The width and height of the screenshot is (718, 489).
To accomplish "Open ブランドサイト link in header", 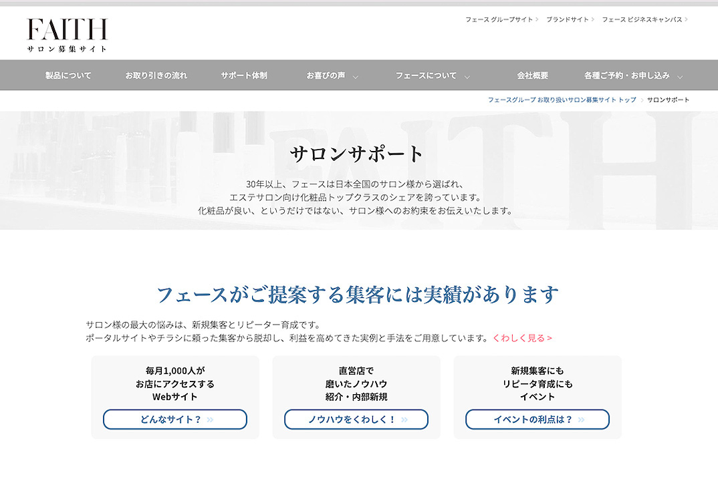I will coord(567,19).
